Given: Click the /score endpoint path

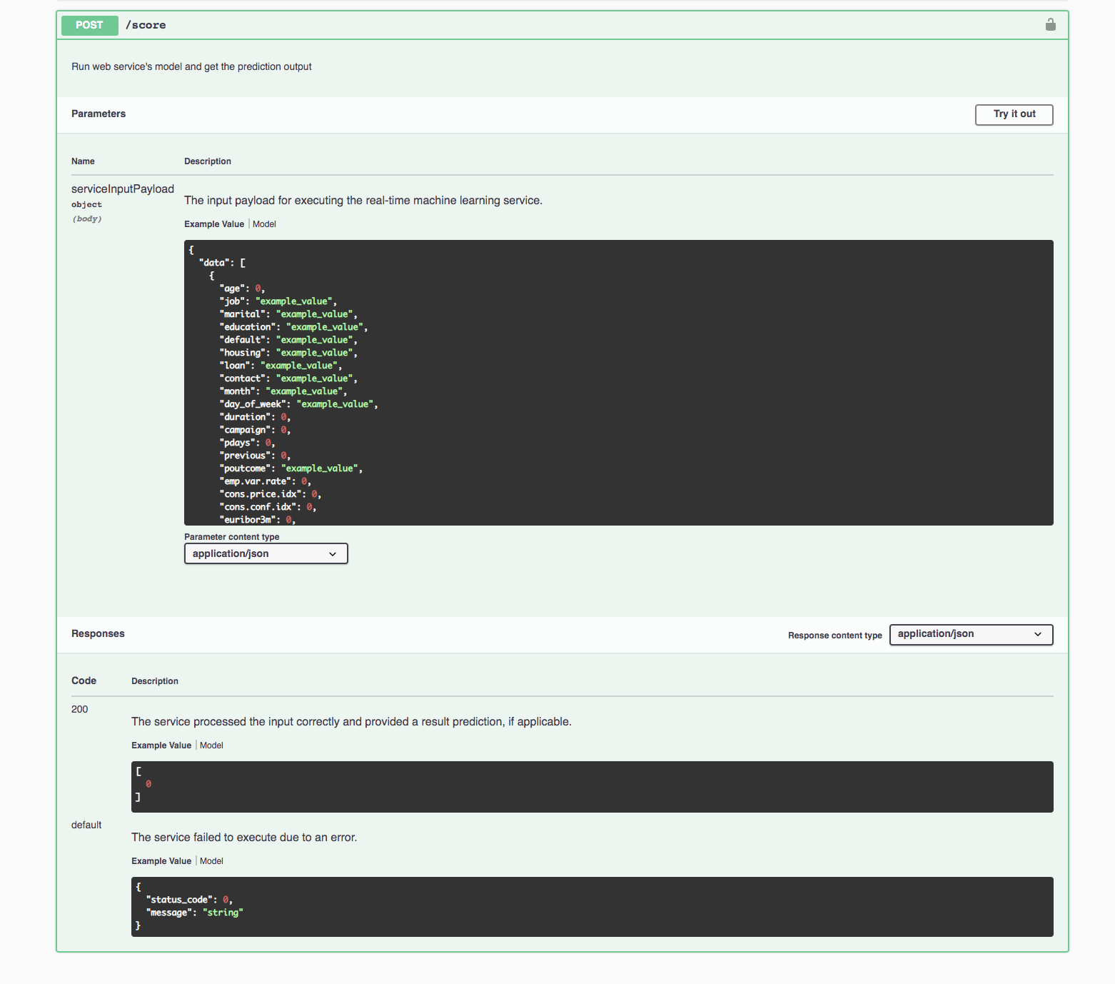Looking at the screenshot, I should click(x=146, y=25).
